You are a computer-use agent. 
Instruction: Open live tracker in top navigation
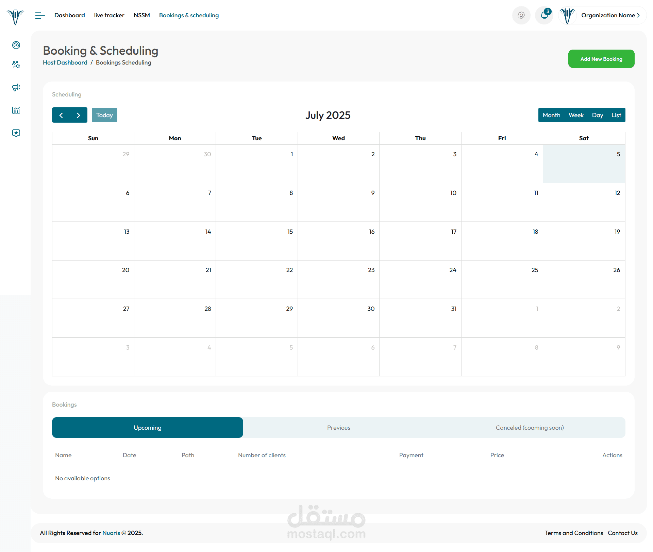click(x=109, y=15)
